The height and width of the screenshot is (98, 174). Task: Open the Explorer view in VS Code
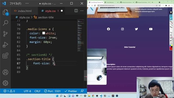tap(5, 12)
